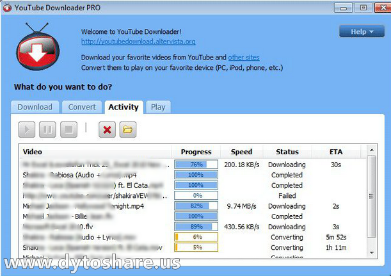
Task: Click the yellow 6% converting progress bar
Action: pyautogui.click(x=196, y=237)
